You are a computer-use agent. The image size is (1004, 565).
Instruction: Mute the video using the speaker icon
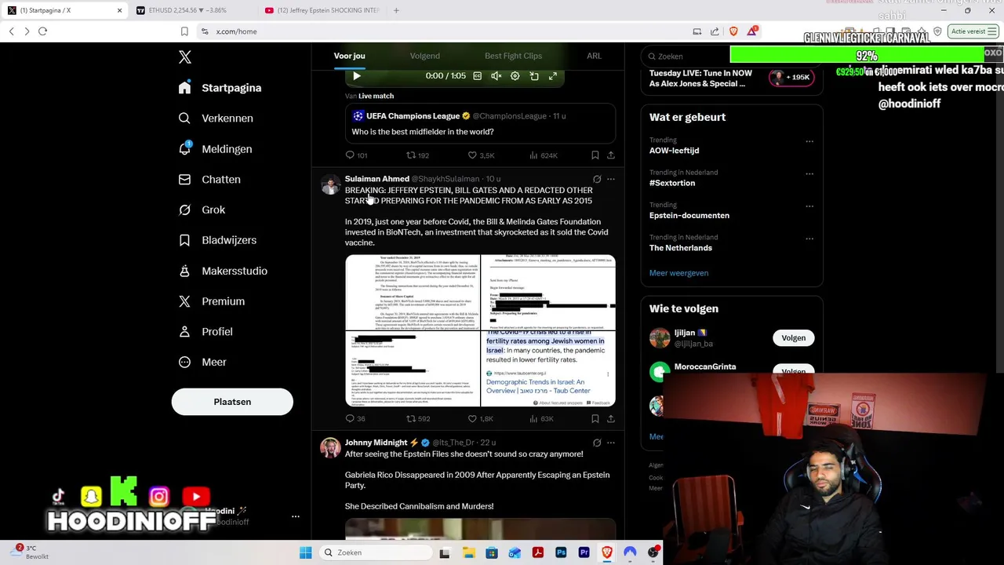496,76
